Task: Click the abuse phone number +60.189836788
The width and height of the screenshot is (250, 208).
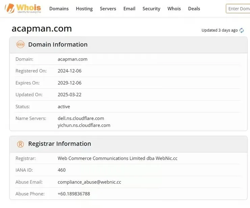Action: coord(74,194)
